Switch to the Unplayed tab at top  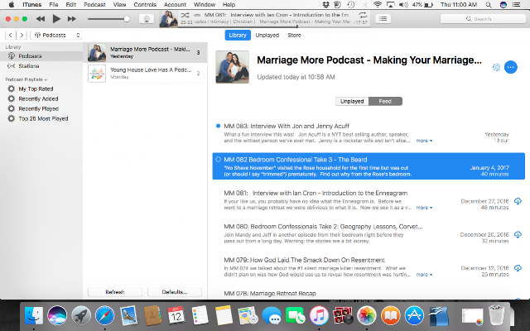pyautogui.click(x=267, y=35)
